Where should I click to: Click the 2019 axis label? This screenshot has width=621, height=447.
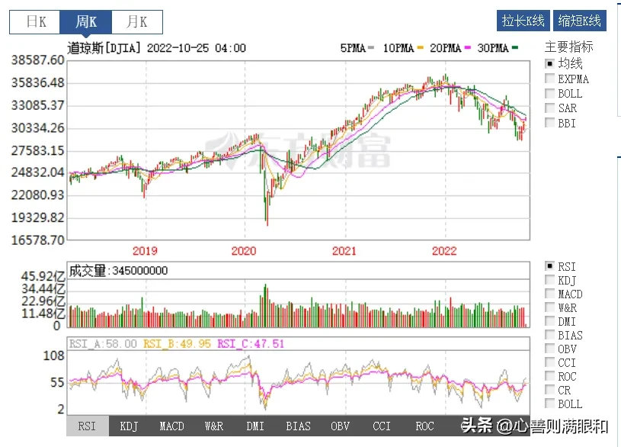click(x=145, y=251)
